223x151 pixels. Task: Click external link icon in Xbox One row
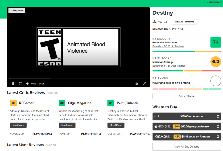coord(218,126)
